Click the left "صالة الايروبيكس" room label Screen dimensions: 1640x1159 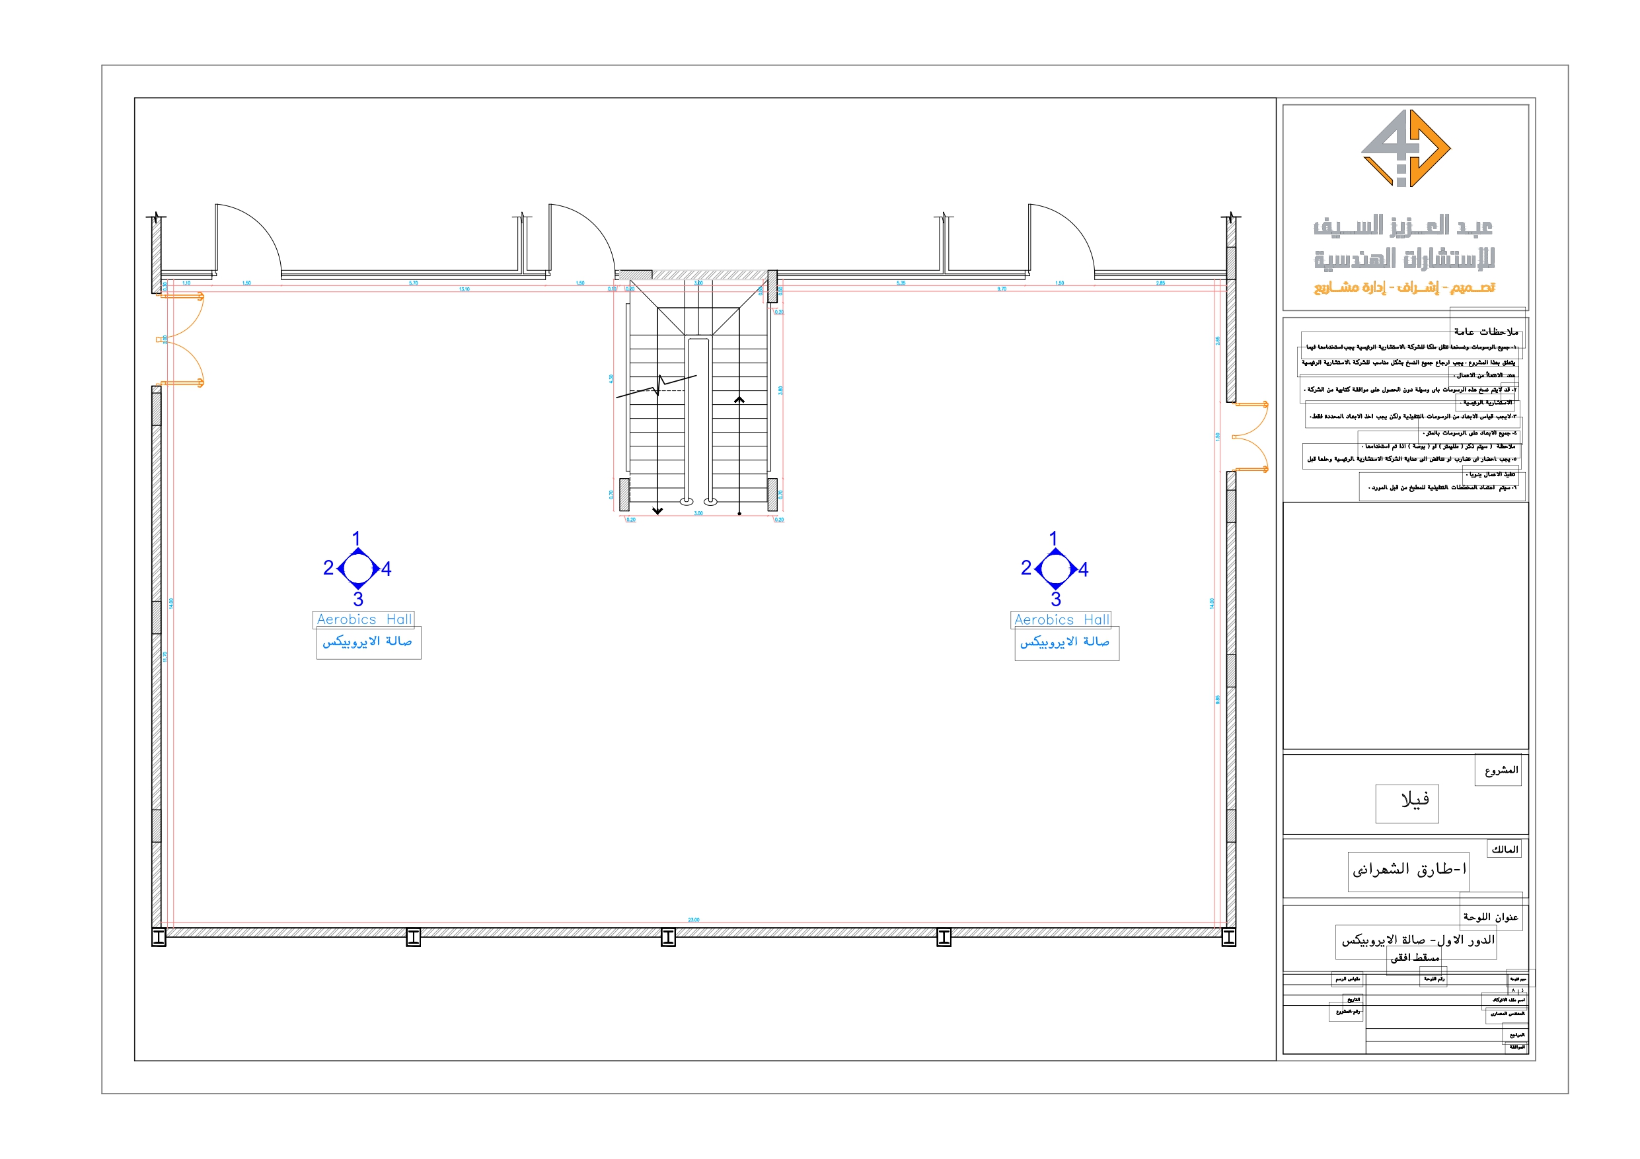pyautogui.click(x=368, y=642)
